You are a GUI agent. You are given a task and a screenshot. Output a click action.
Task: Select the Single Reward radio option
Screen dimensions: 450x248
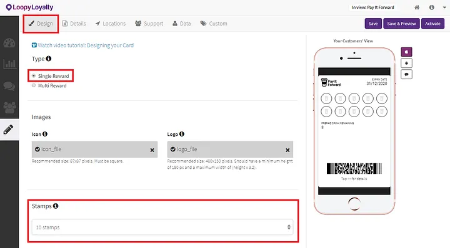[x=34, y=76]
